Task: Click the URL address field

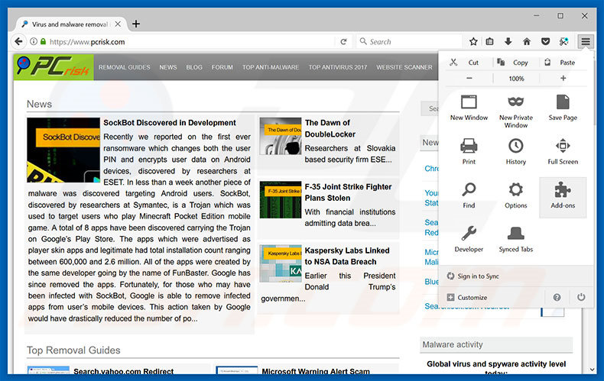Action: [190, 41]
